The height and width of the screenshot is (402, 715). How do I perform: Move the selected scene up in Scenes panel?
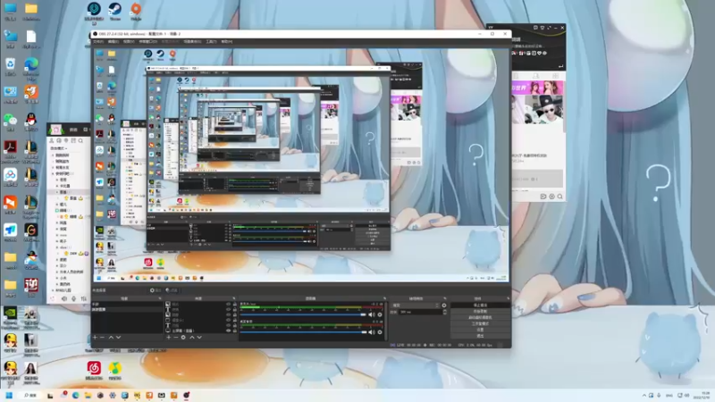(x=111, y=338)
